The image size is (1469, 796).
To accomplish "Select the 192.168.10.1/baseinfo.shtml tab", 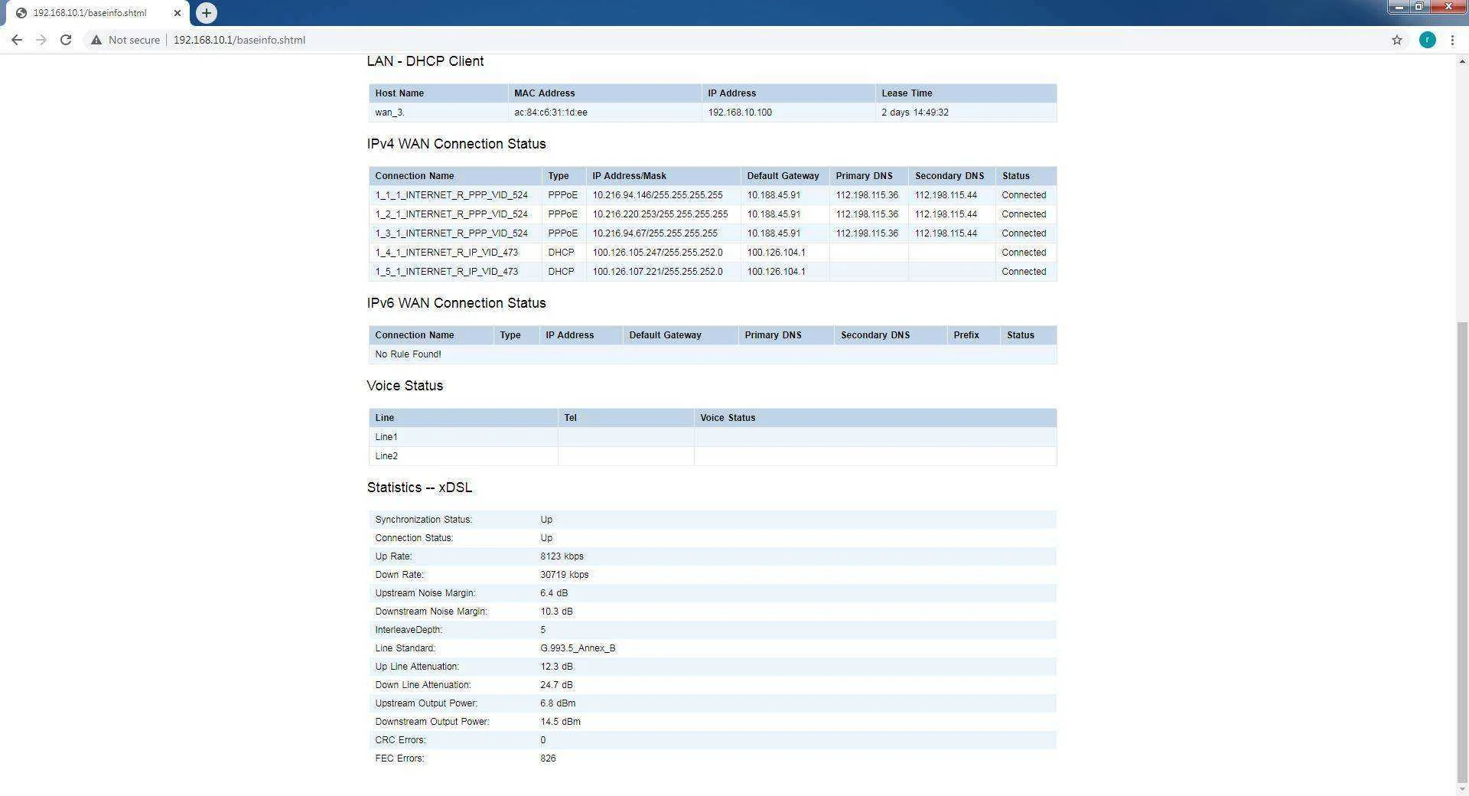I will (x=96, y=13).
